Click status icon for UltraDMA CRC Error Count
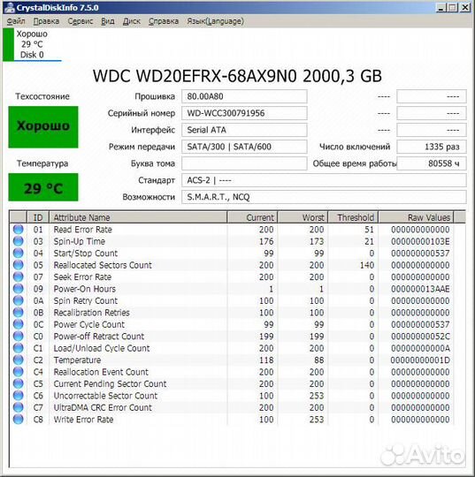 pyautogui.click(x=19, y=407)
